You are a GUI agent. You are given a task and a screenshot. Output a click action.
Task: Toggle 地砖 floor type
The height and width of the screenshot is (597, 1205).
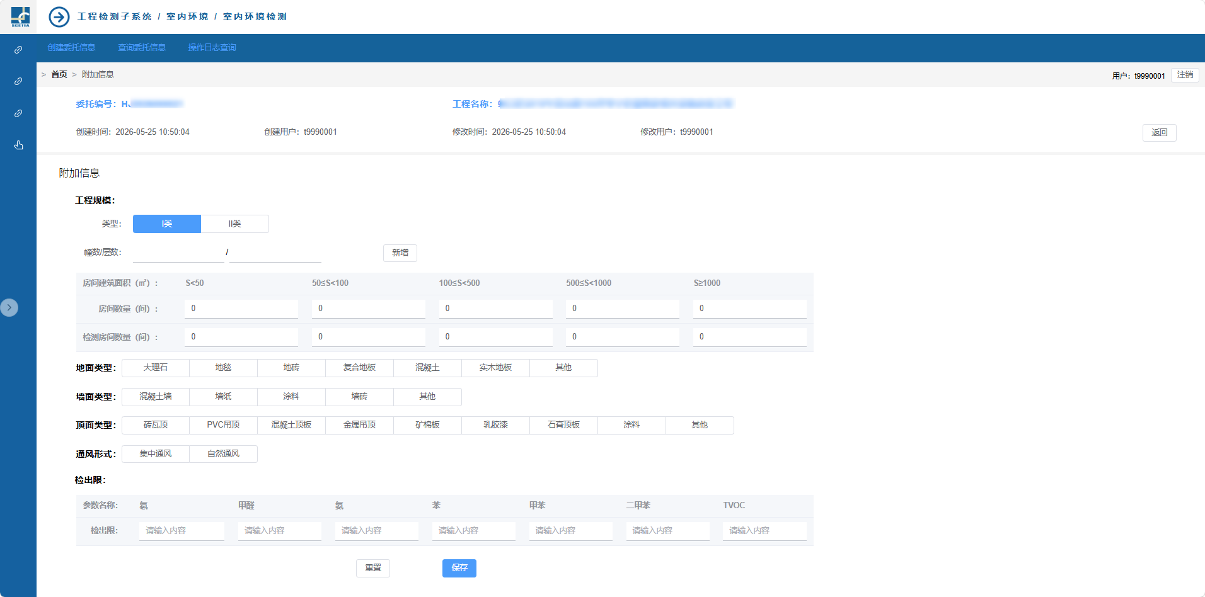[x=292, y=368]
